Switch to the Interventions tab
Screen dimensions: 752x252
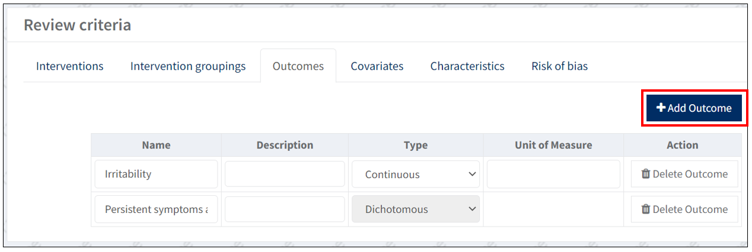70,66
